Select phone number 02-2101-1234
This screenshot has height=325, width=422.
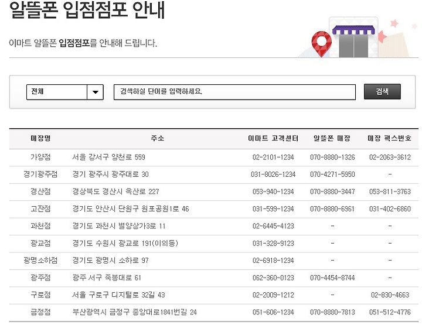273,157
